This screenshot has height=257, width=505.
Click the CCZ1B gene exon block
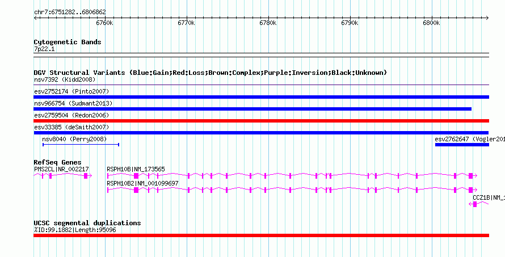(x=475, y=204)
